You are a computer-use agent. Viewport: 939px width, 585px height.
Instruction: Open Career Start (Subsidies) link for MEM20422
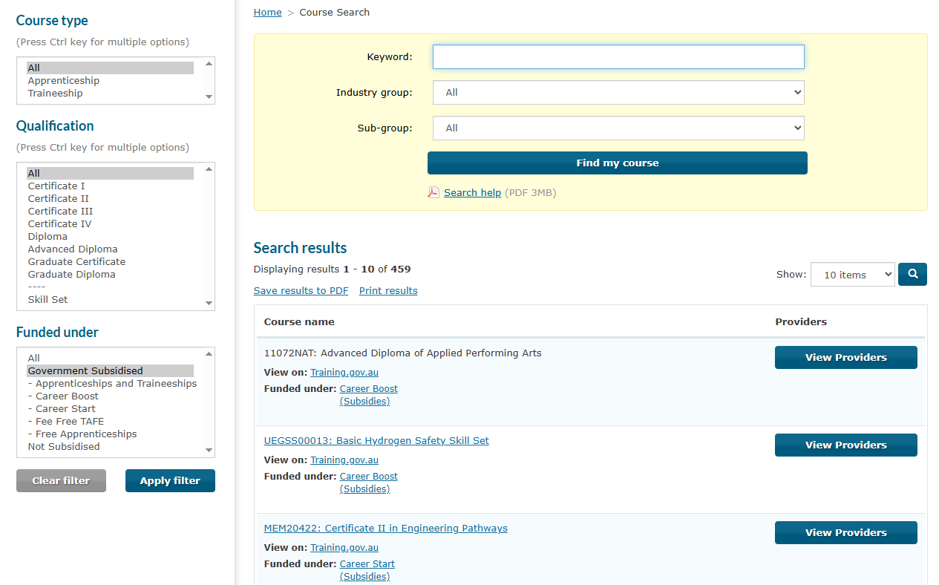[367, 570]
